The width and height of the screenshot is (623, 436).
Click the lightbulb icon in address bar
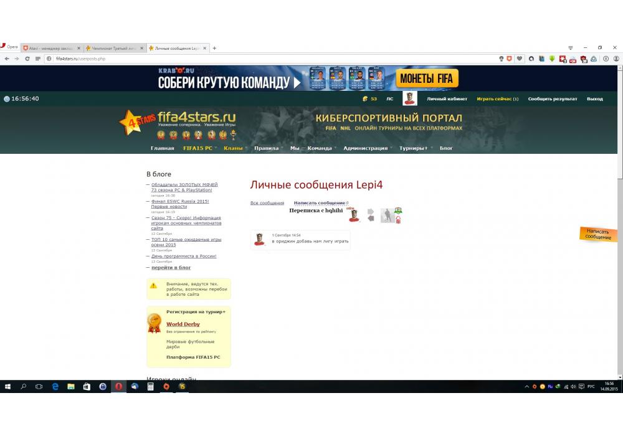[x=502, y=59]
